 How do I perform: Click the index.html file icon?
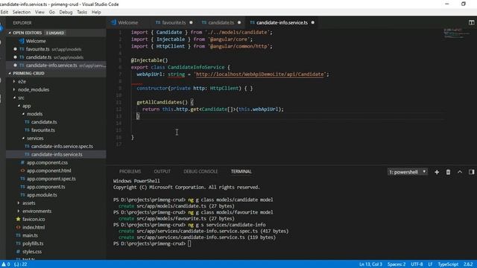(x=18, y=227)
